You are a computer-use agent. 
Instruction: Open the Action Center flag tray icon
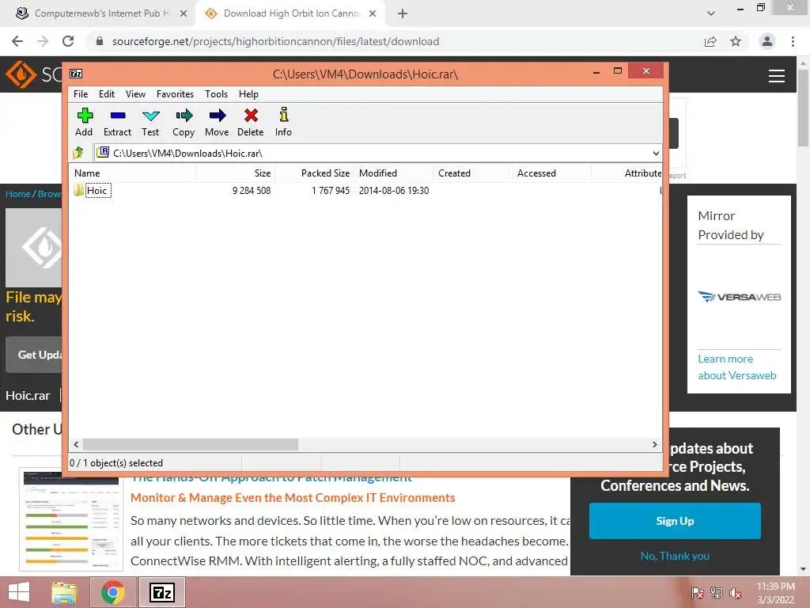pyautogui.click(x=698, y=594)
